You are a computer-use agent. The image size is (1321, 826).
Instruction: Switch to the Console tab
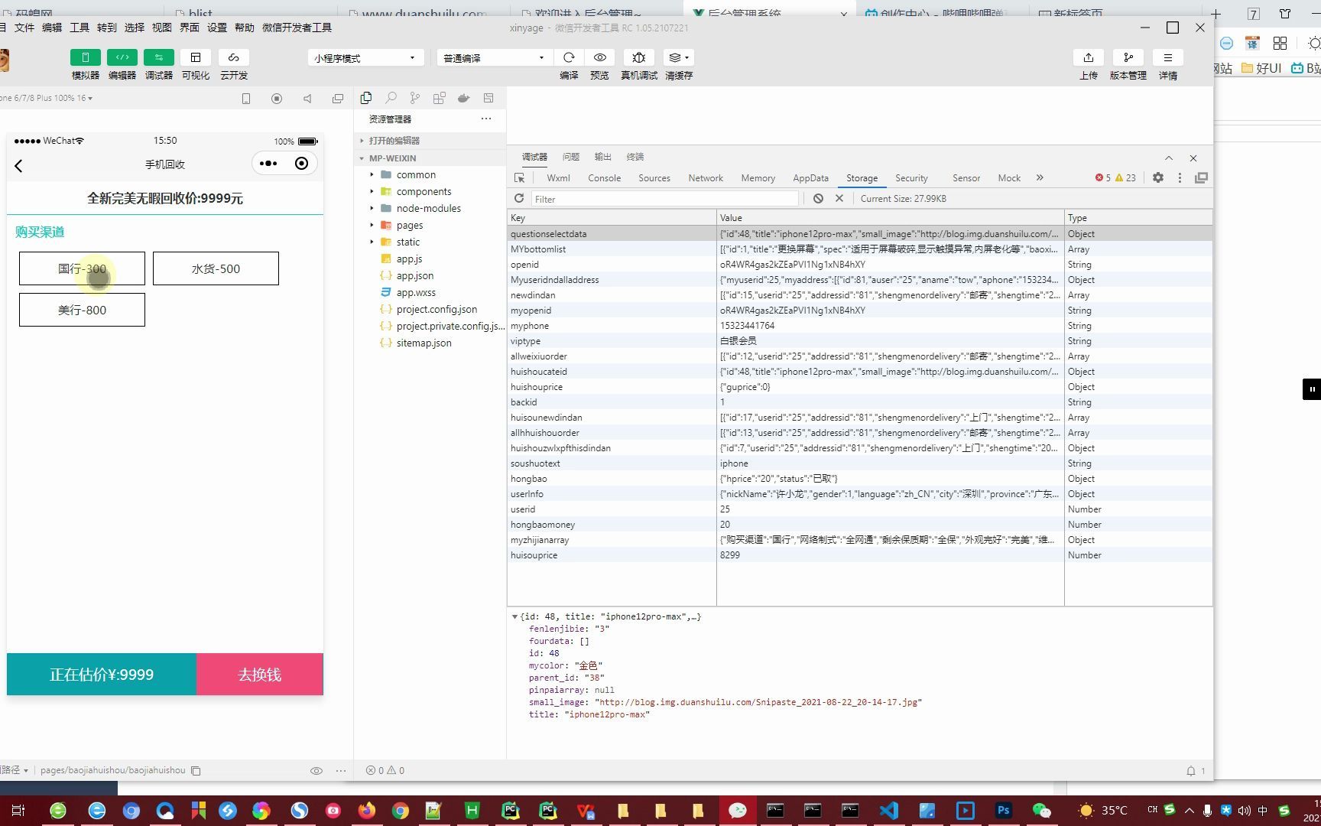[604, 178]
